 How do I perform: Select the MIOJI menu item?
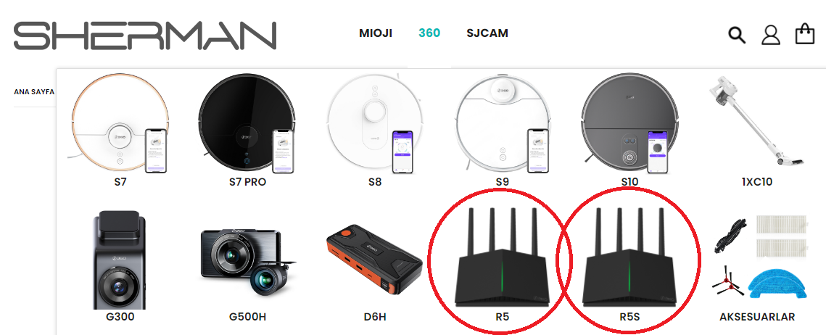coord(376,33)
